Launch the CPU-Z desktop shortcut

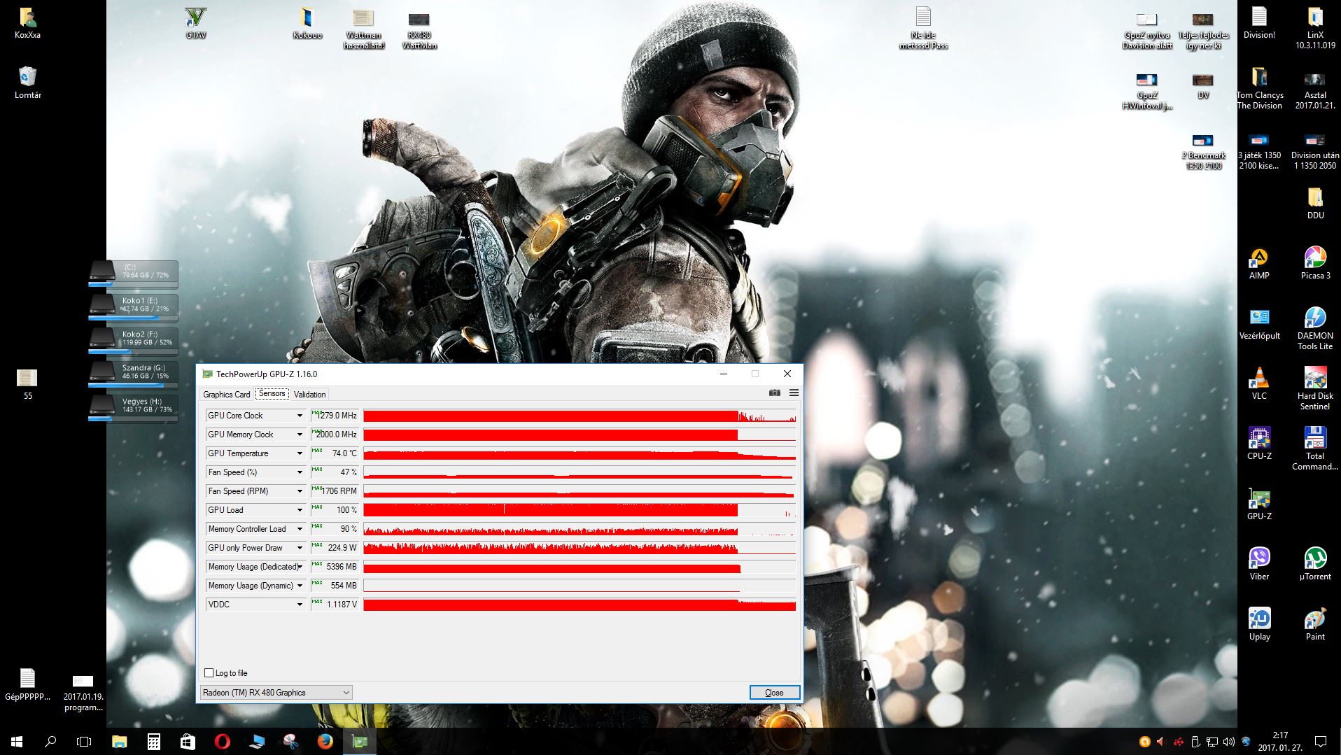[x=1259, y=444]
